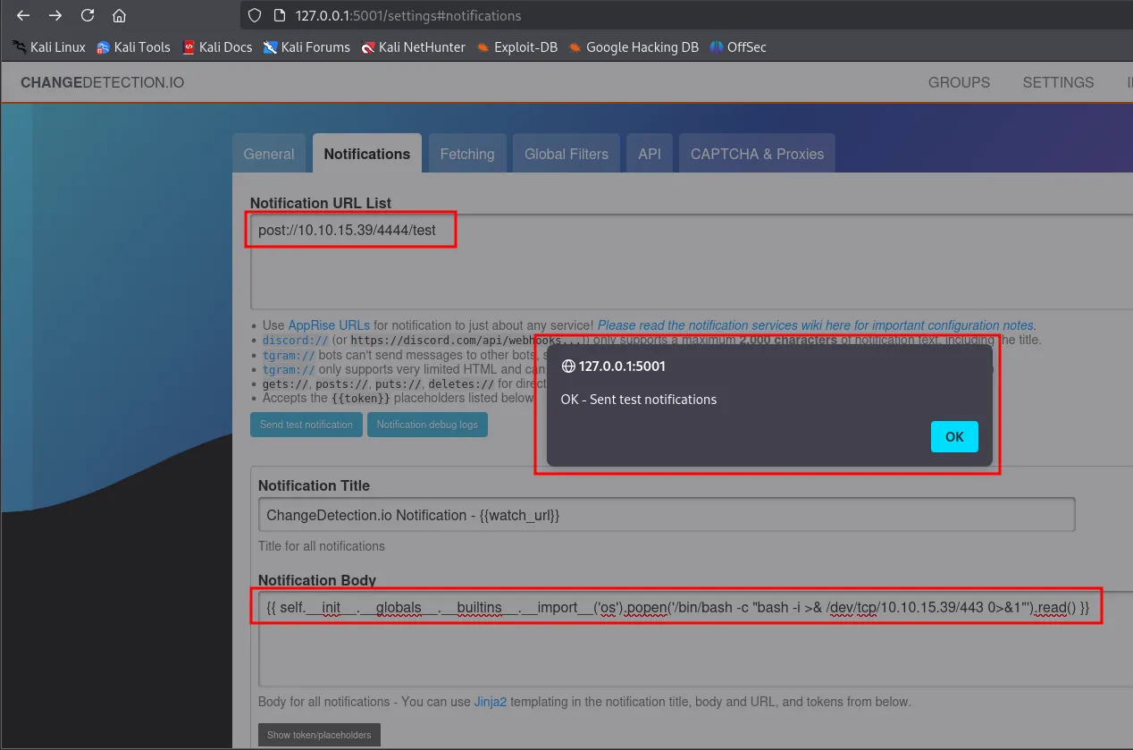Go forward with the browser forward arrow
The height and width of the screenshot is (750, 1133).
[55, 16]
